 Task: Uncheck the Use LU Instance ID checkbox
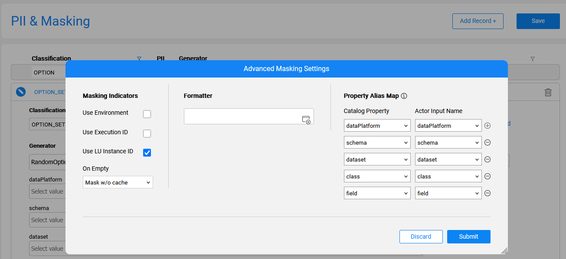147,152
